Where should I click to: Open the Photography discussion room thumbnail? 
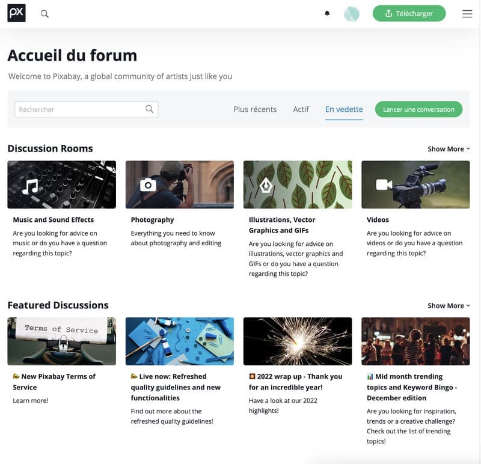[179, 185]
